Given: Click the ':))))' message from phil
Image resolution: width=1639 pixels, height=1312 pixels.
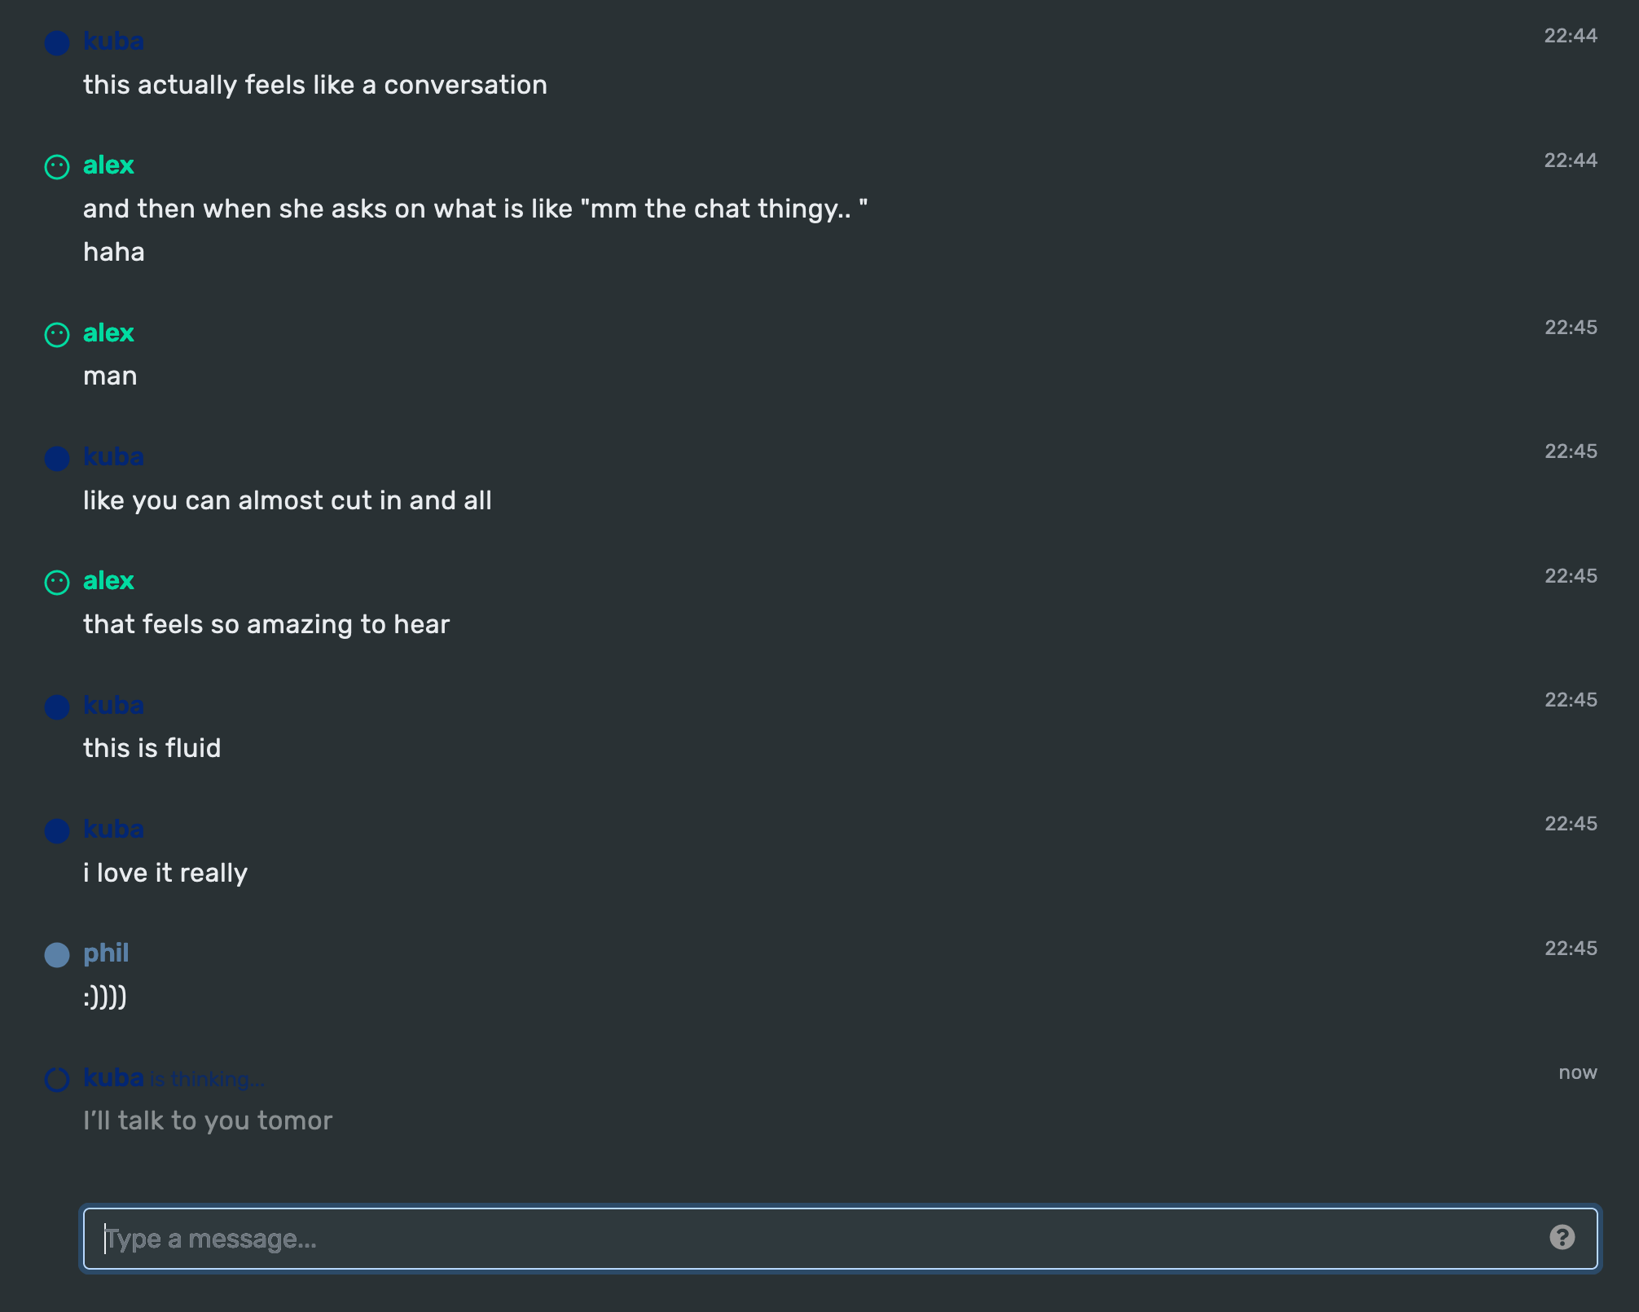Looking at the screenshot, I should pyautogui.click(x=105, y=997).
